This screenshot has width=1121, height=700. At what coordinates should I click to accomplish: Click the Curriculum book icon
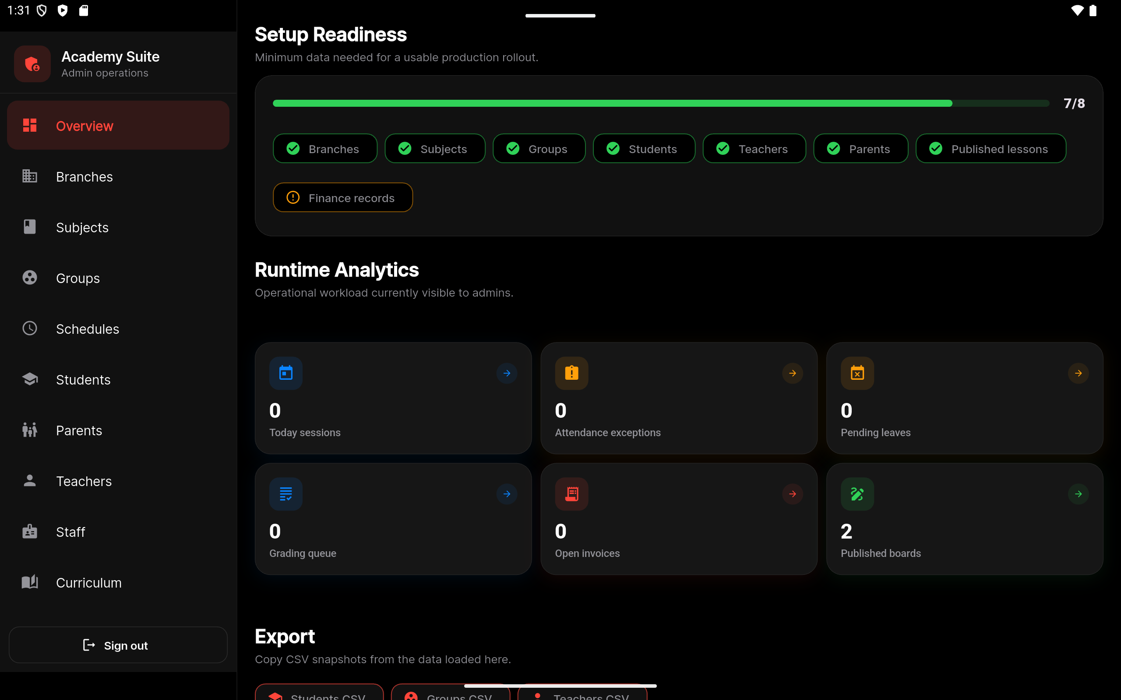coord(30,582)
